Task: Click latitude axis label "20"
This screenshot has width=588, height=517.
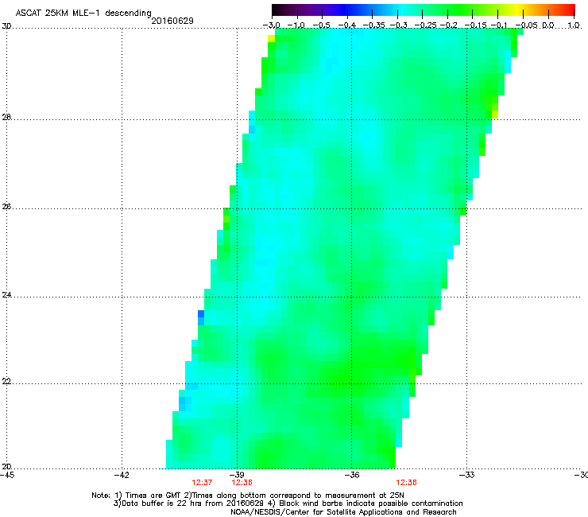Action: click(x=6, y=467)
